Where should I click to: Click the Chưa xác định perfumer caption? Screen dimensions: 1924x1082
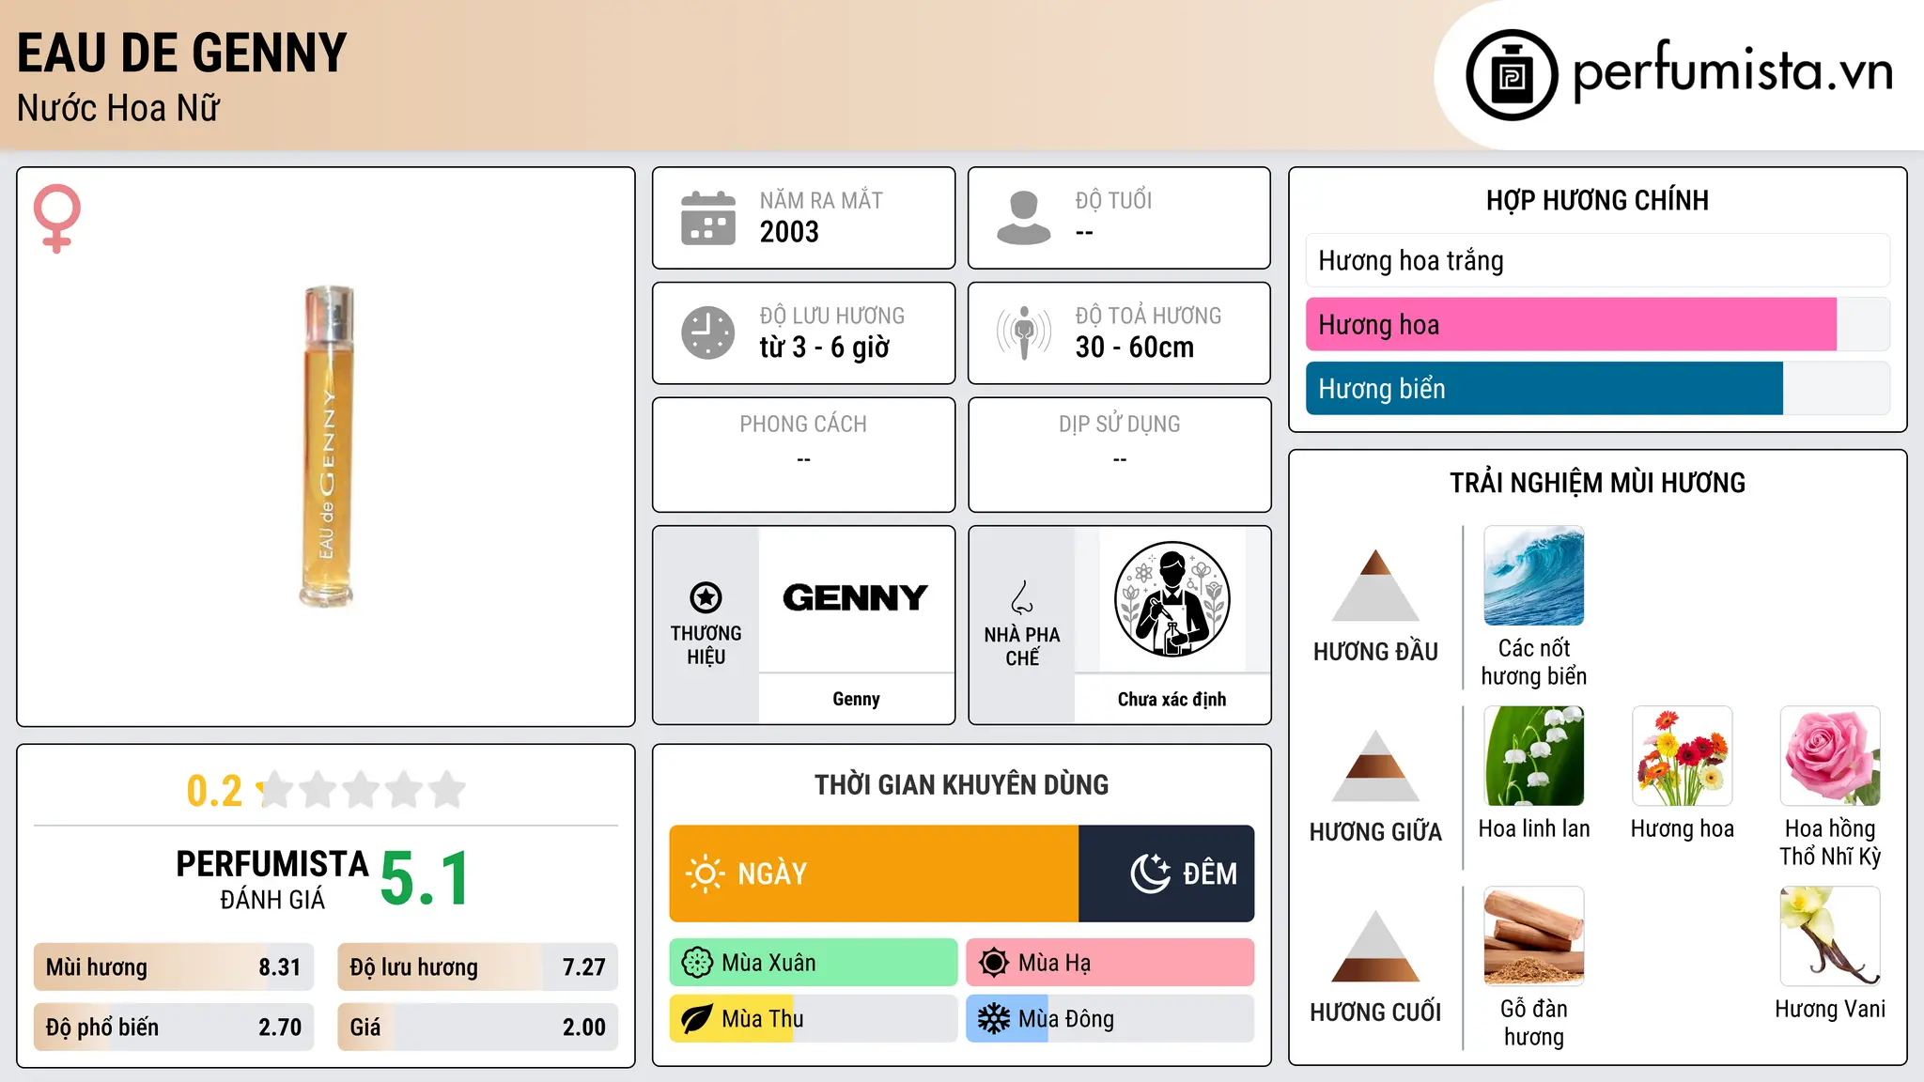(x=1171, y=699)
